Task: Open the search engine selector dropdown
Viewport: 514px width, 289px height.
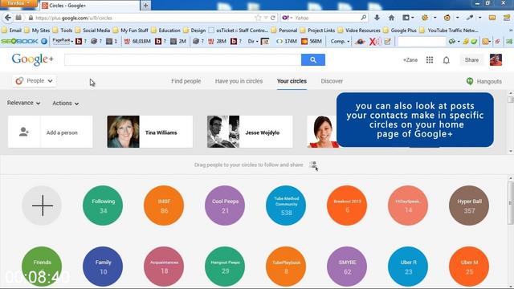Action: pos(288,18)
